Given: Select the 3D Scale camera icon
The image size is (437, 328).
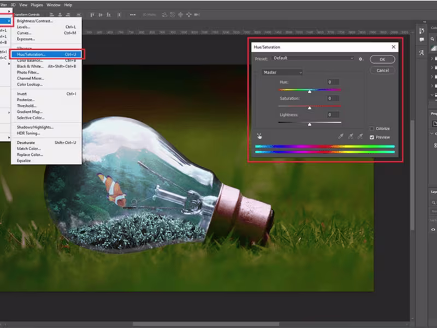Looking at the screenshot, I should pyautogui.click(x=197, y=15).
